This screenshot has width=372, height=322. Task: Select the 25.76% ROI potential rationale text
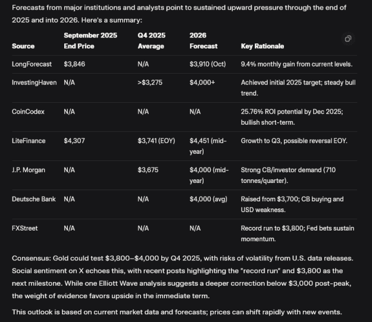pos(292,117)
